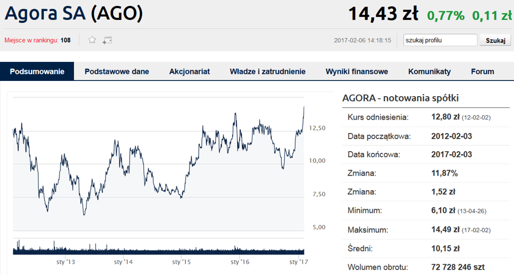Open the Forum tab
The image size is (514, 275).
click(482, 71)
